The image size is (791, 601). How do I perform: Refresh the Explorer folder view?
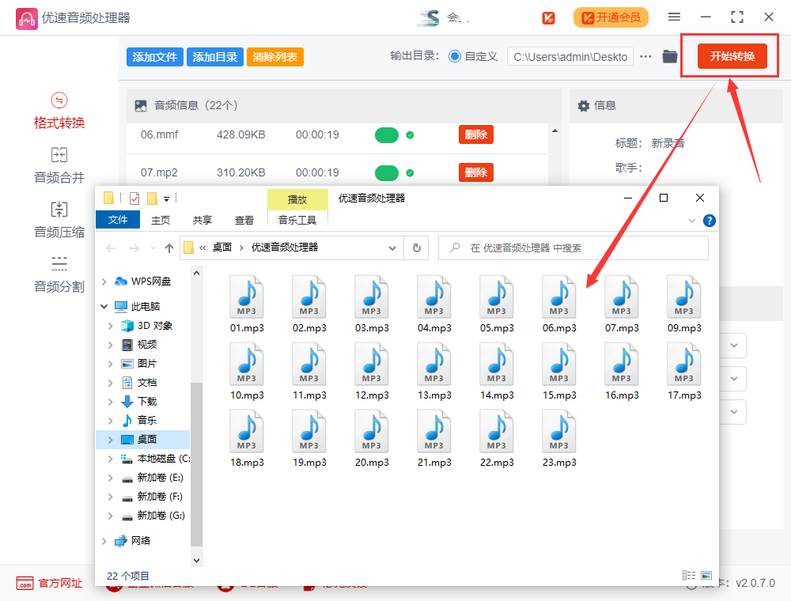point(417,248)
